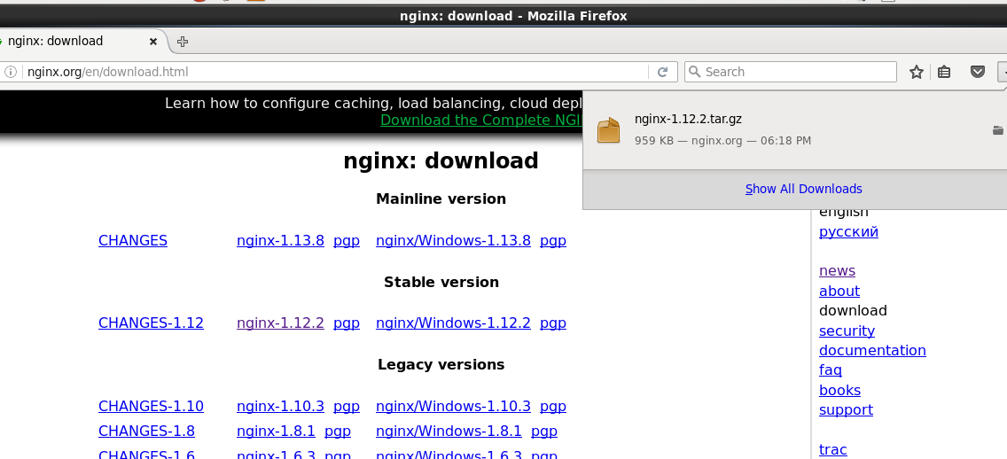Open the news sidebar link
This screenshot has width=1007, height=459.
tap(837, 271)
